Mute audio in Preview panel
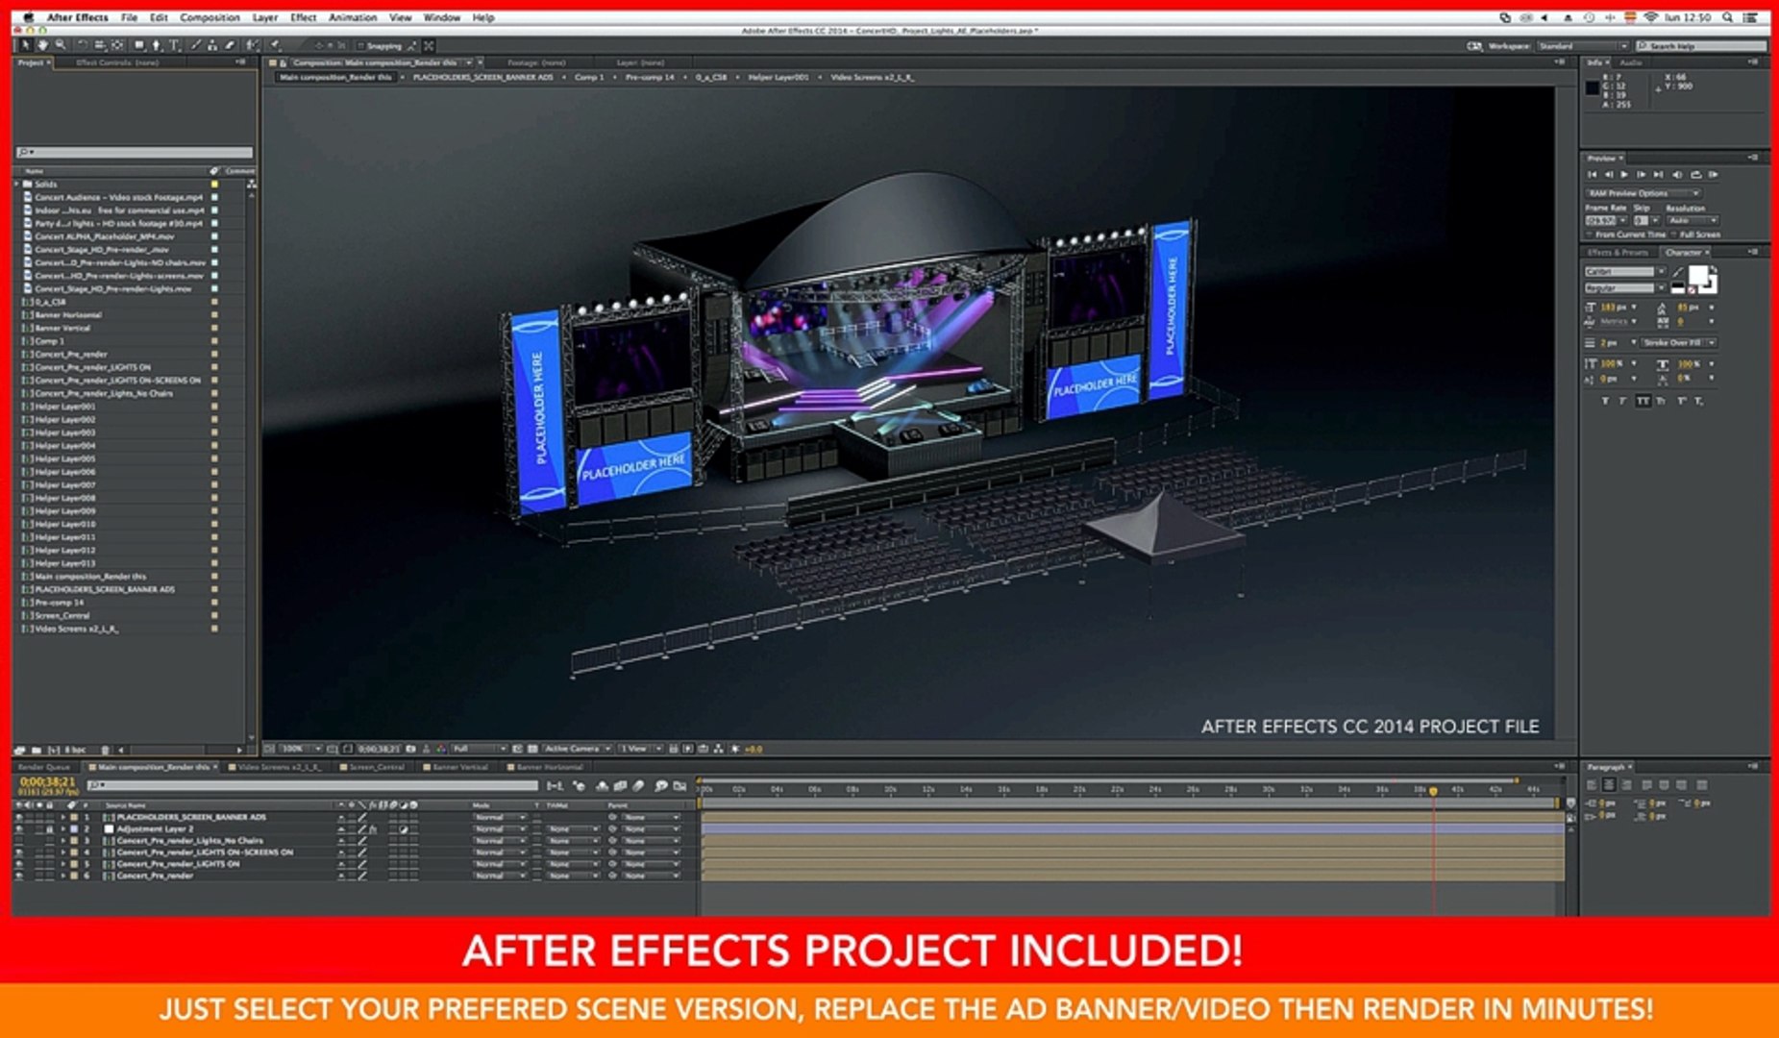 click(1677, 175)
